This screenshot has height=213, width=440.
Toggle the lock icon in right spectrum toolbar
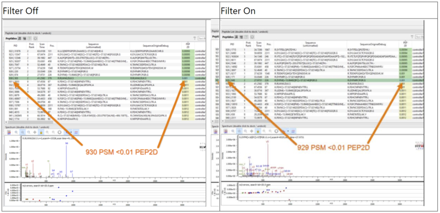(x=258, y=131)
